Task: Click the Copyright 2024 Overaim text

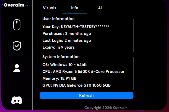Action: 106,108
